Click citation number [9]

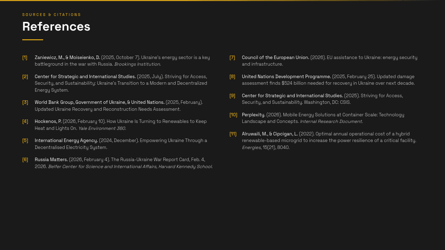tap(232, 96)
